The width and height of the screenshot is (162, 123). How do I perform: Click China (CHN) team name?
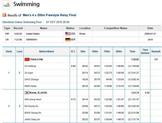point(36,59)
